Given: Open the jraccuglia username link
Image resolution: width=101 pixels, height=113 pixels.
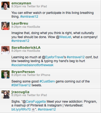Looking at the screenshot, I should 20,92.
